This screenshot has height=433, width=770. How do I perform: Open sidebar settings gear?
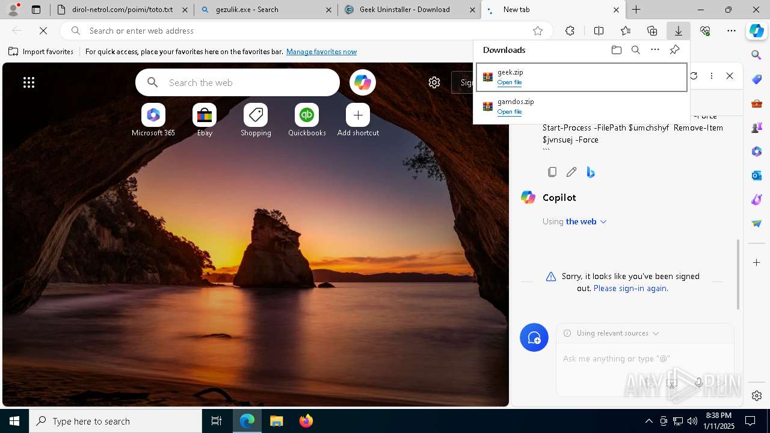coord(757,396)
